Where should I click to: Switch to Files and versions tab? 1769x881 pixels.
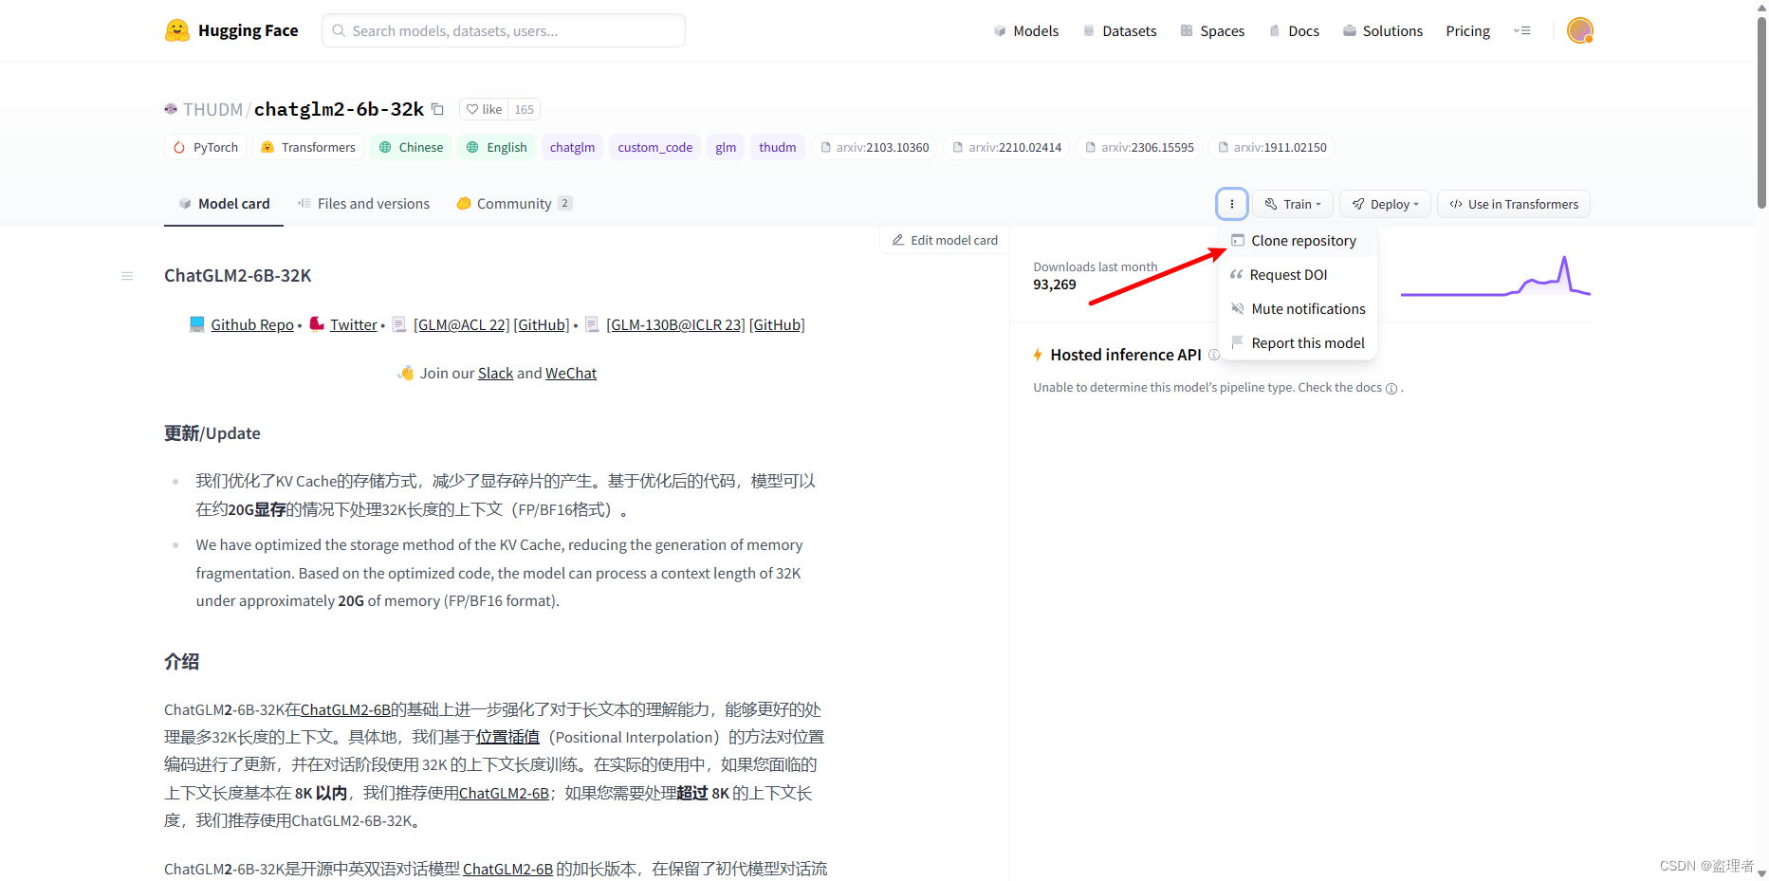coord(373,203)
